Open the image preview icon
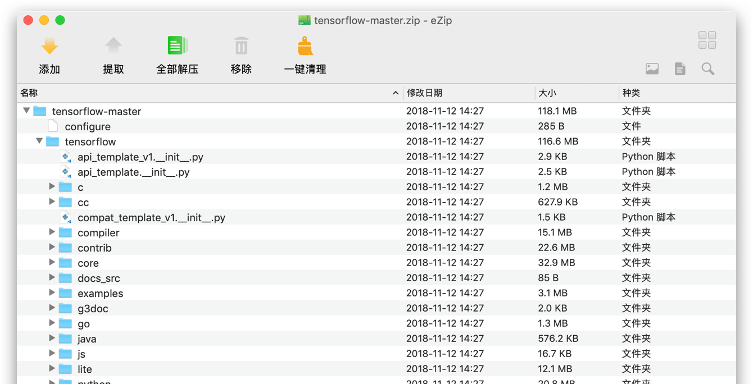 tap(652, 69)
